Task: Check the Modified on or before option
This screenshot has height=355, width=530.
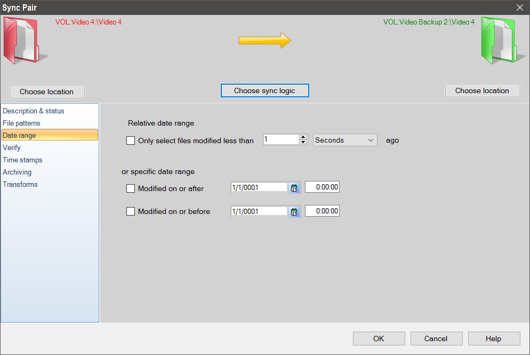Action: click(x=131, y=211)
